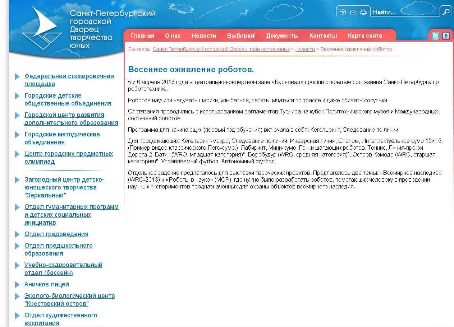Open Городские методические объединения link
The width and height of the screenshot is (454, 327).
62,138
